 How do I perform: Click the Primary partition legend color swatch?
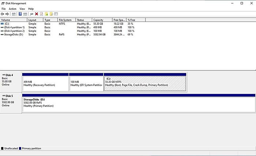tap(20, 148)
